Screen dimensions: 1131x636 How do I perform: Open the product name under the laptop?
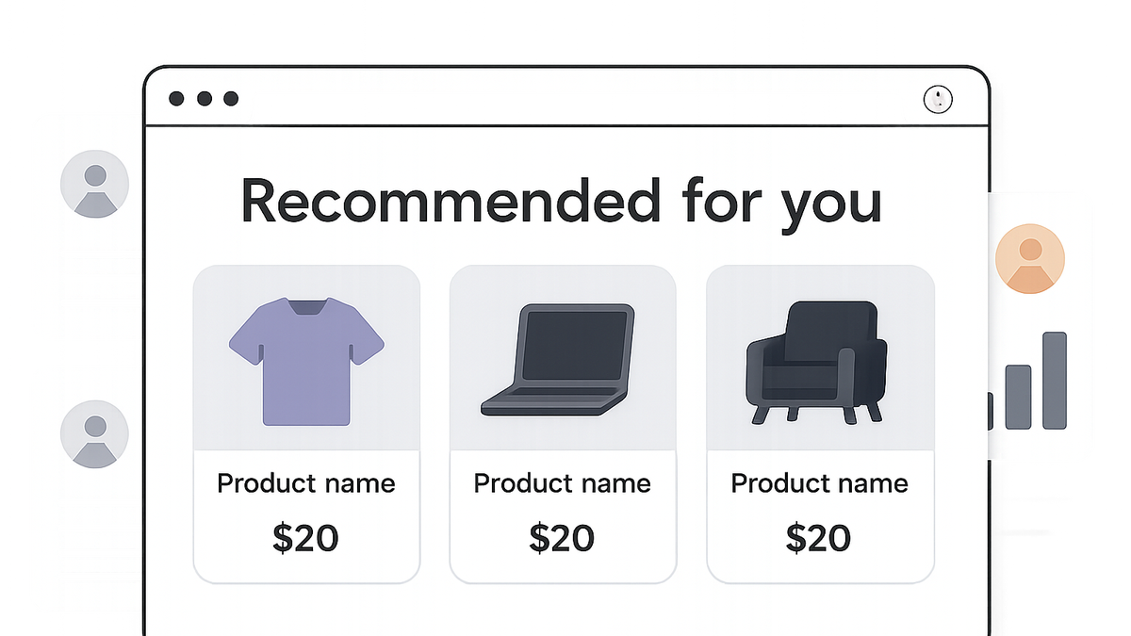tap(563, 483)
